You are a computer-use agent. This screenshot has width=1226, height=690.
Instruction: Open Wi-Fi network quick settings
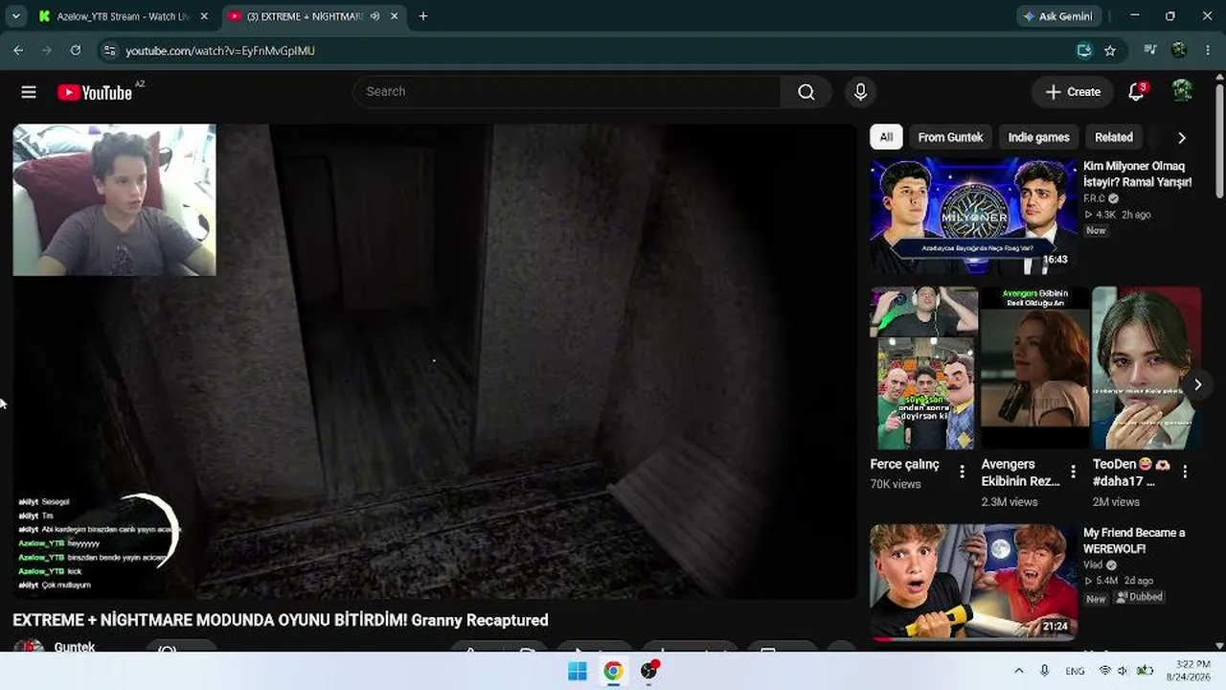coord(1105,671)
